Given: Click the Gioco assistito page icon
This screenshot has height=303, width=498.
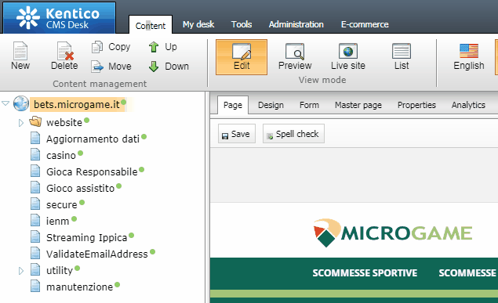Looking at the screenshot, I should click(35, 188).
